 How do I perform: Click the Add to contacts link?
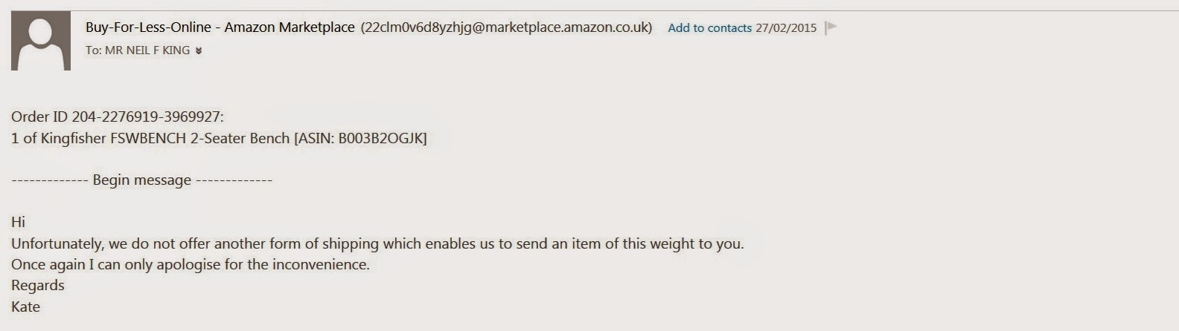coord(709,28)
